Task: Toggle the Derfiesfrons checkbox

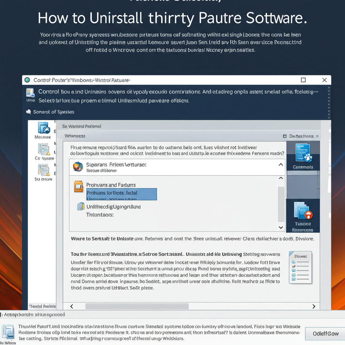Action: (285, 136)
